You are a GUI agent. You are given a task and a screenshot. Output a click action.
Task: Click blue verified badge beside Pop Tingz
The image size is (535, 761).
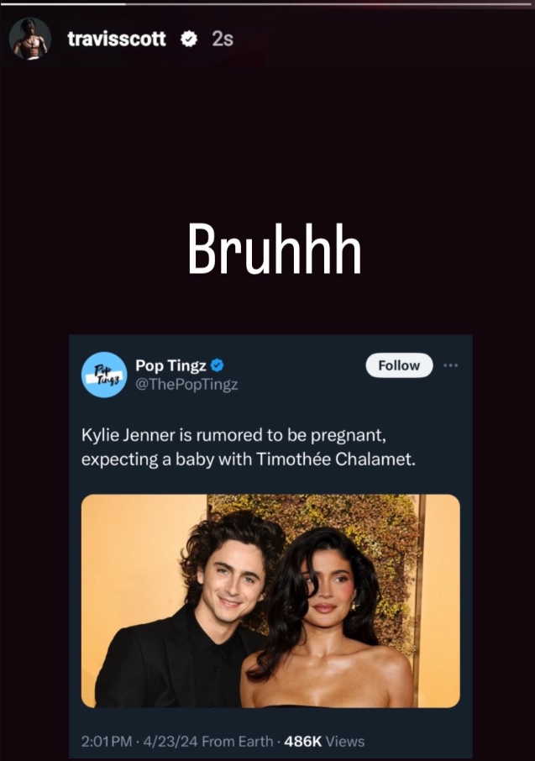(217, 365)
